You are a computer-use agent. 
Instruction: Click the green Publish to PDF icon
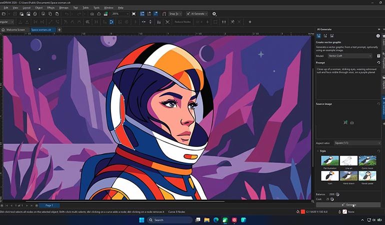click(105, 14)
